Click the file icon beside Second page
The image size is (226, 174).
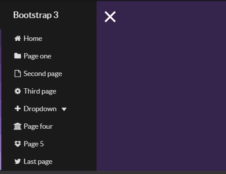click(x=18, y=73)
